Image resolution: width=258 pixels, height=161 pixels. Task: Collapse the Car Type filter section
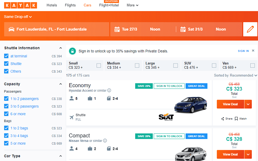pos(60,156)
